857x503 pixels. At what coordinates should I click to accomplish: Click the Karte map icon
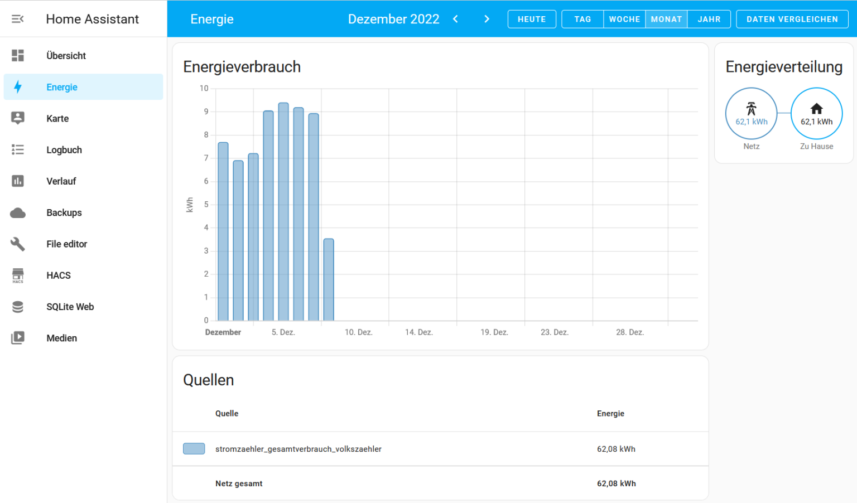pos(18,118)
